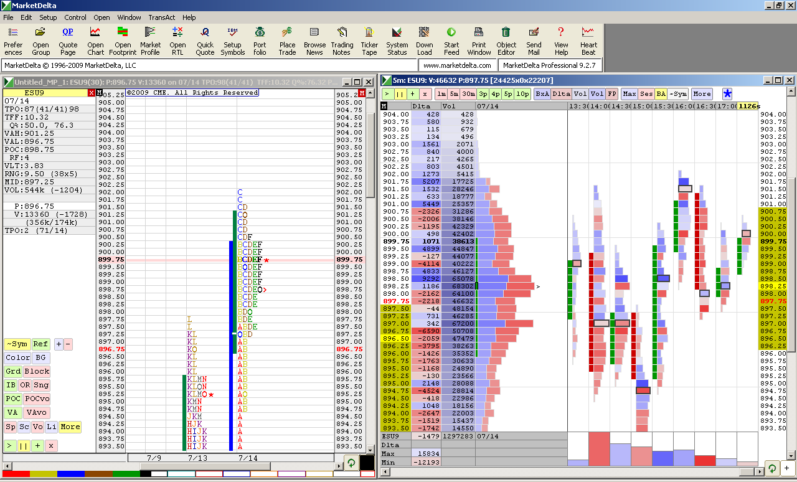Expand the yellow More button in profile panel
This screenshot has height=482, width=797.
70,427
